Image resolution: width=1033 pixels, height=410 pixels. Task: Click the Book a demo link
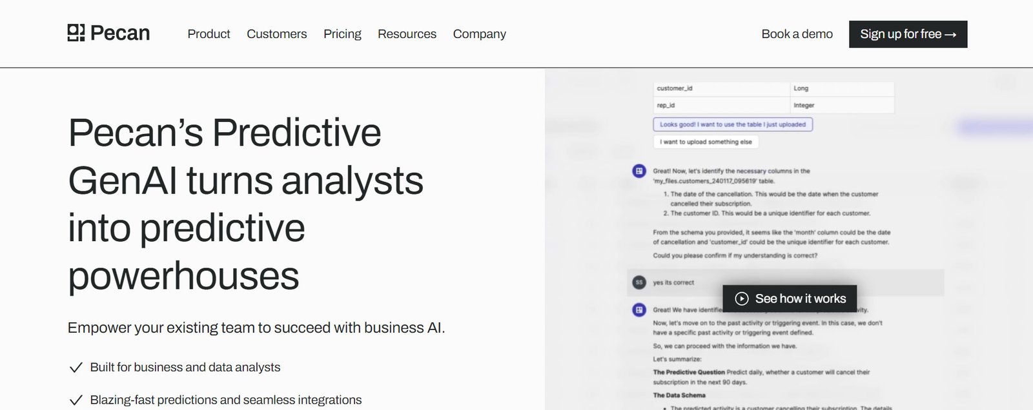click(797, 34)
